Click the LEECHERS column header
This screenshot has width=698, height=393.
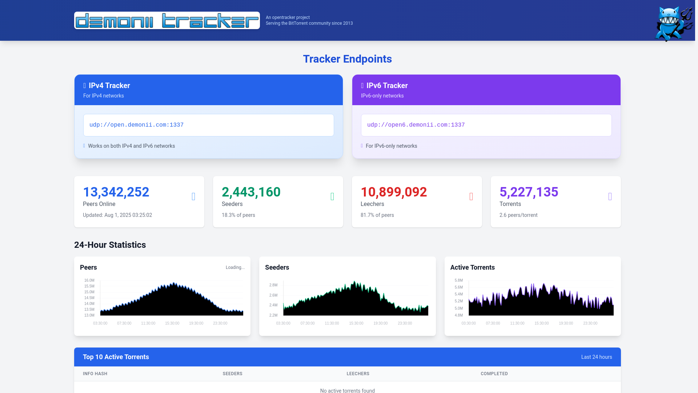[x=358, y=374]
